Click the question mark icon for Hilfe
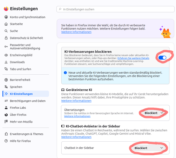This screenshot has width=176, height=158. point(6,141)
